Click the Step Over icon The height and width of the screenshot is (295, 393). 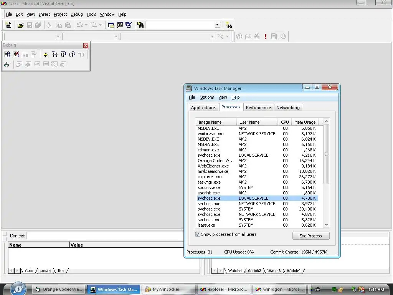[63, 55]
